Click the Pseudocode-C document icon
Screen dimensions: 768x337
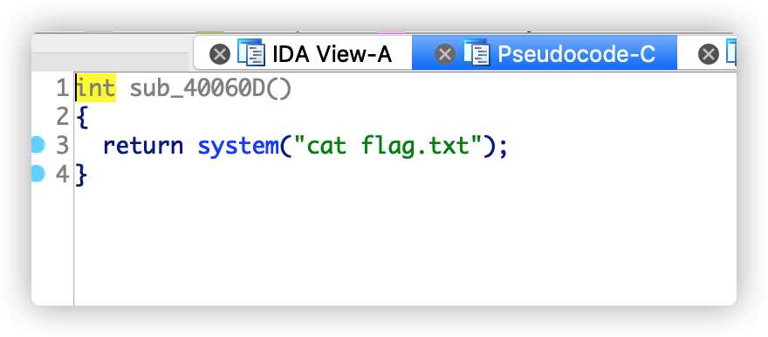(x=477, y=52)
